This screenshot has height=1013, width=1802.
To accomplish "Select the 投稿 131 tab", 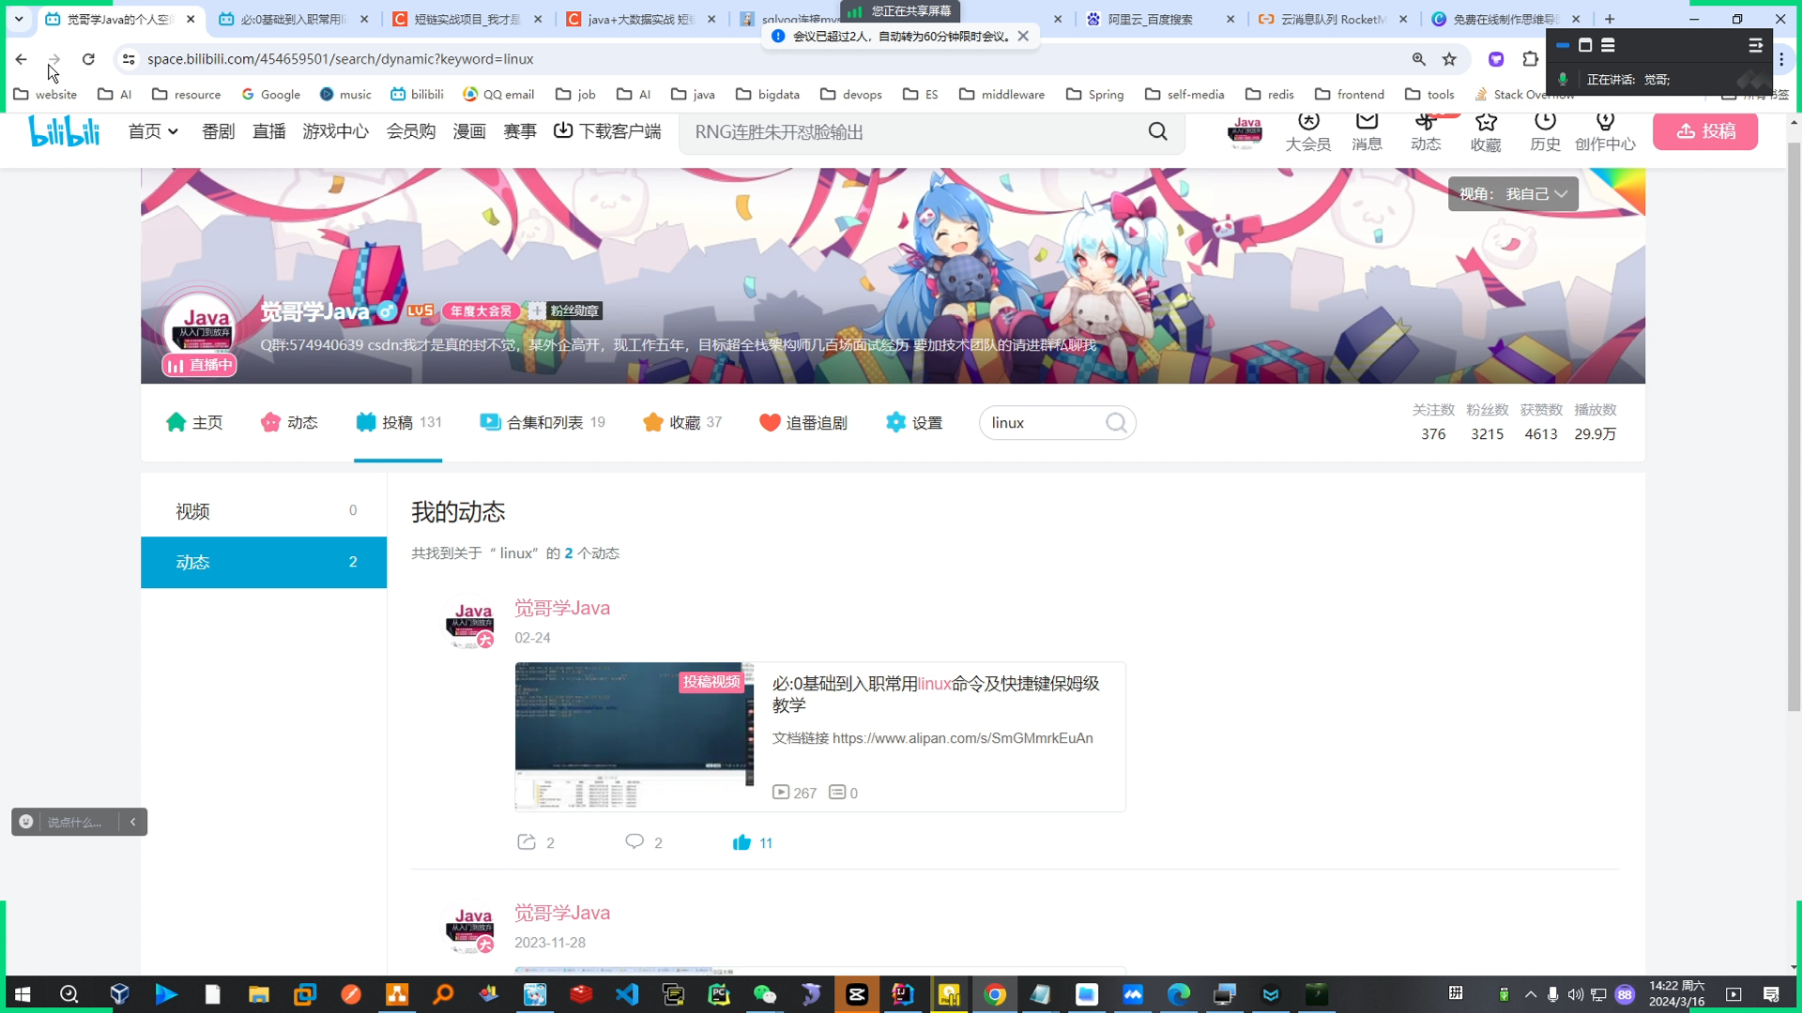I will click(398, 423).
